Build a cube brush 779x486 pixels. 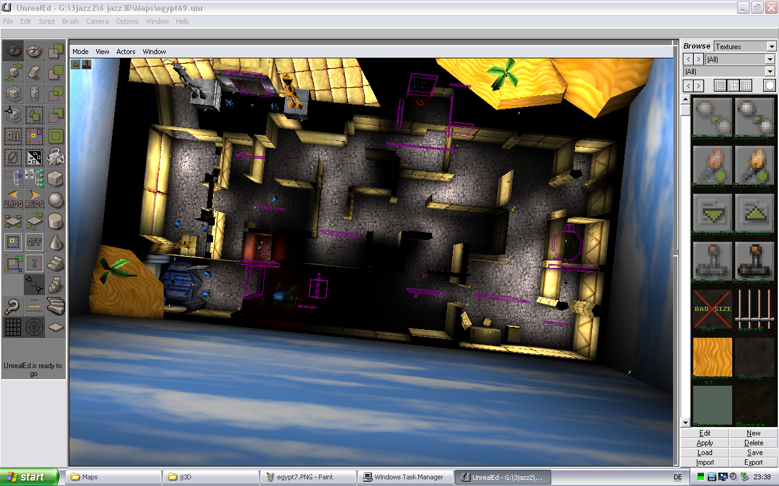(56, 179)
